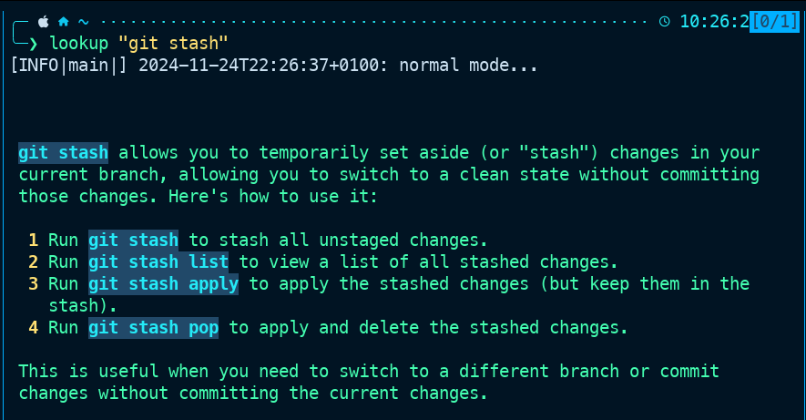Click the highlighted 'git stash apply' command
This screenshot has height=420, width=806.
coord(163,283)
